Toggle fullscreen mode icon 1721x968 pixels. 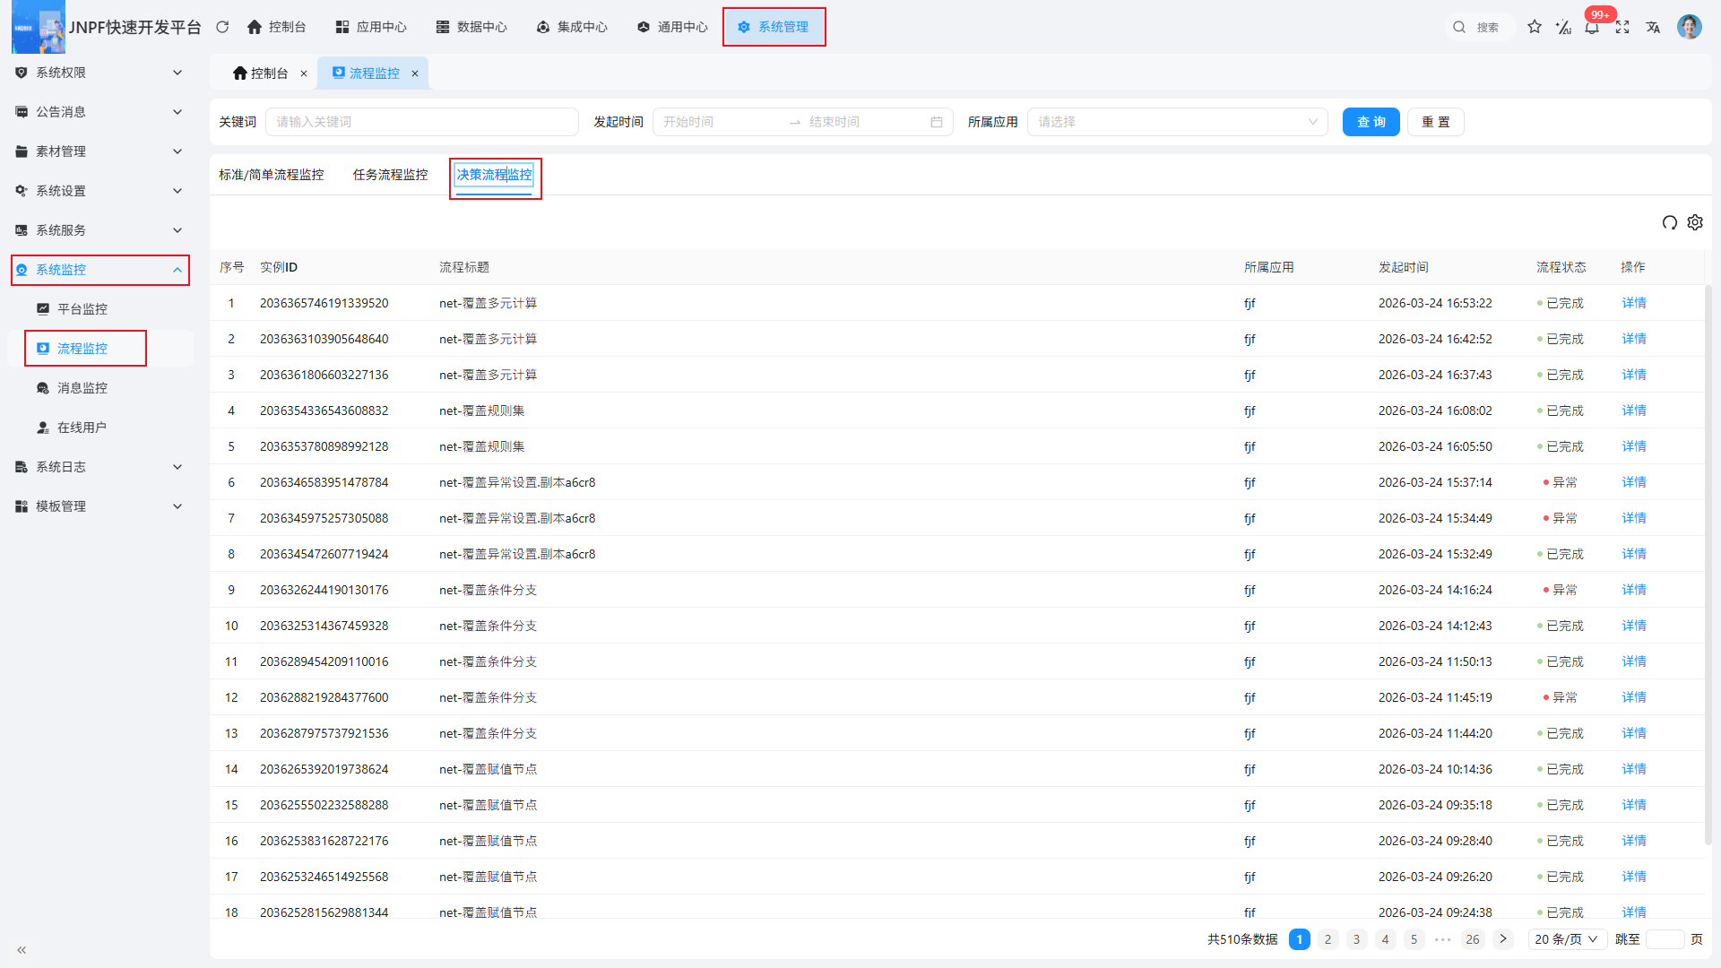pyautogui.click(x=1622, y=27)
